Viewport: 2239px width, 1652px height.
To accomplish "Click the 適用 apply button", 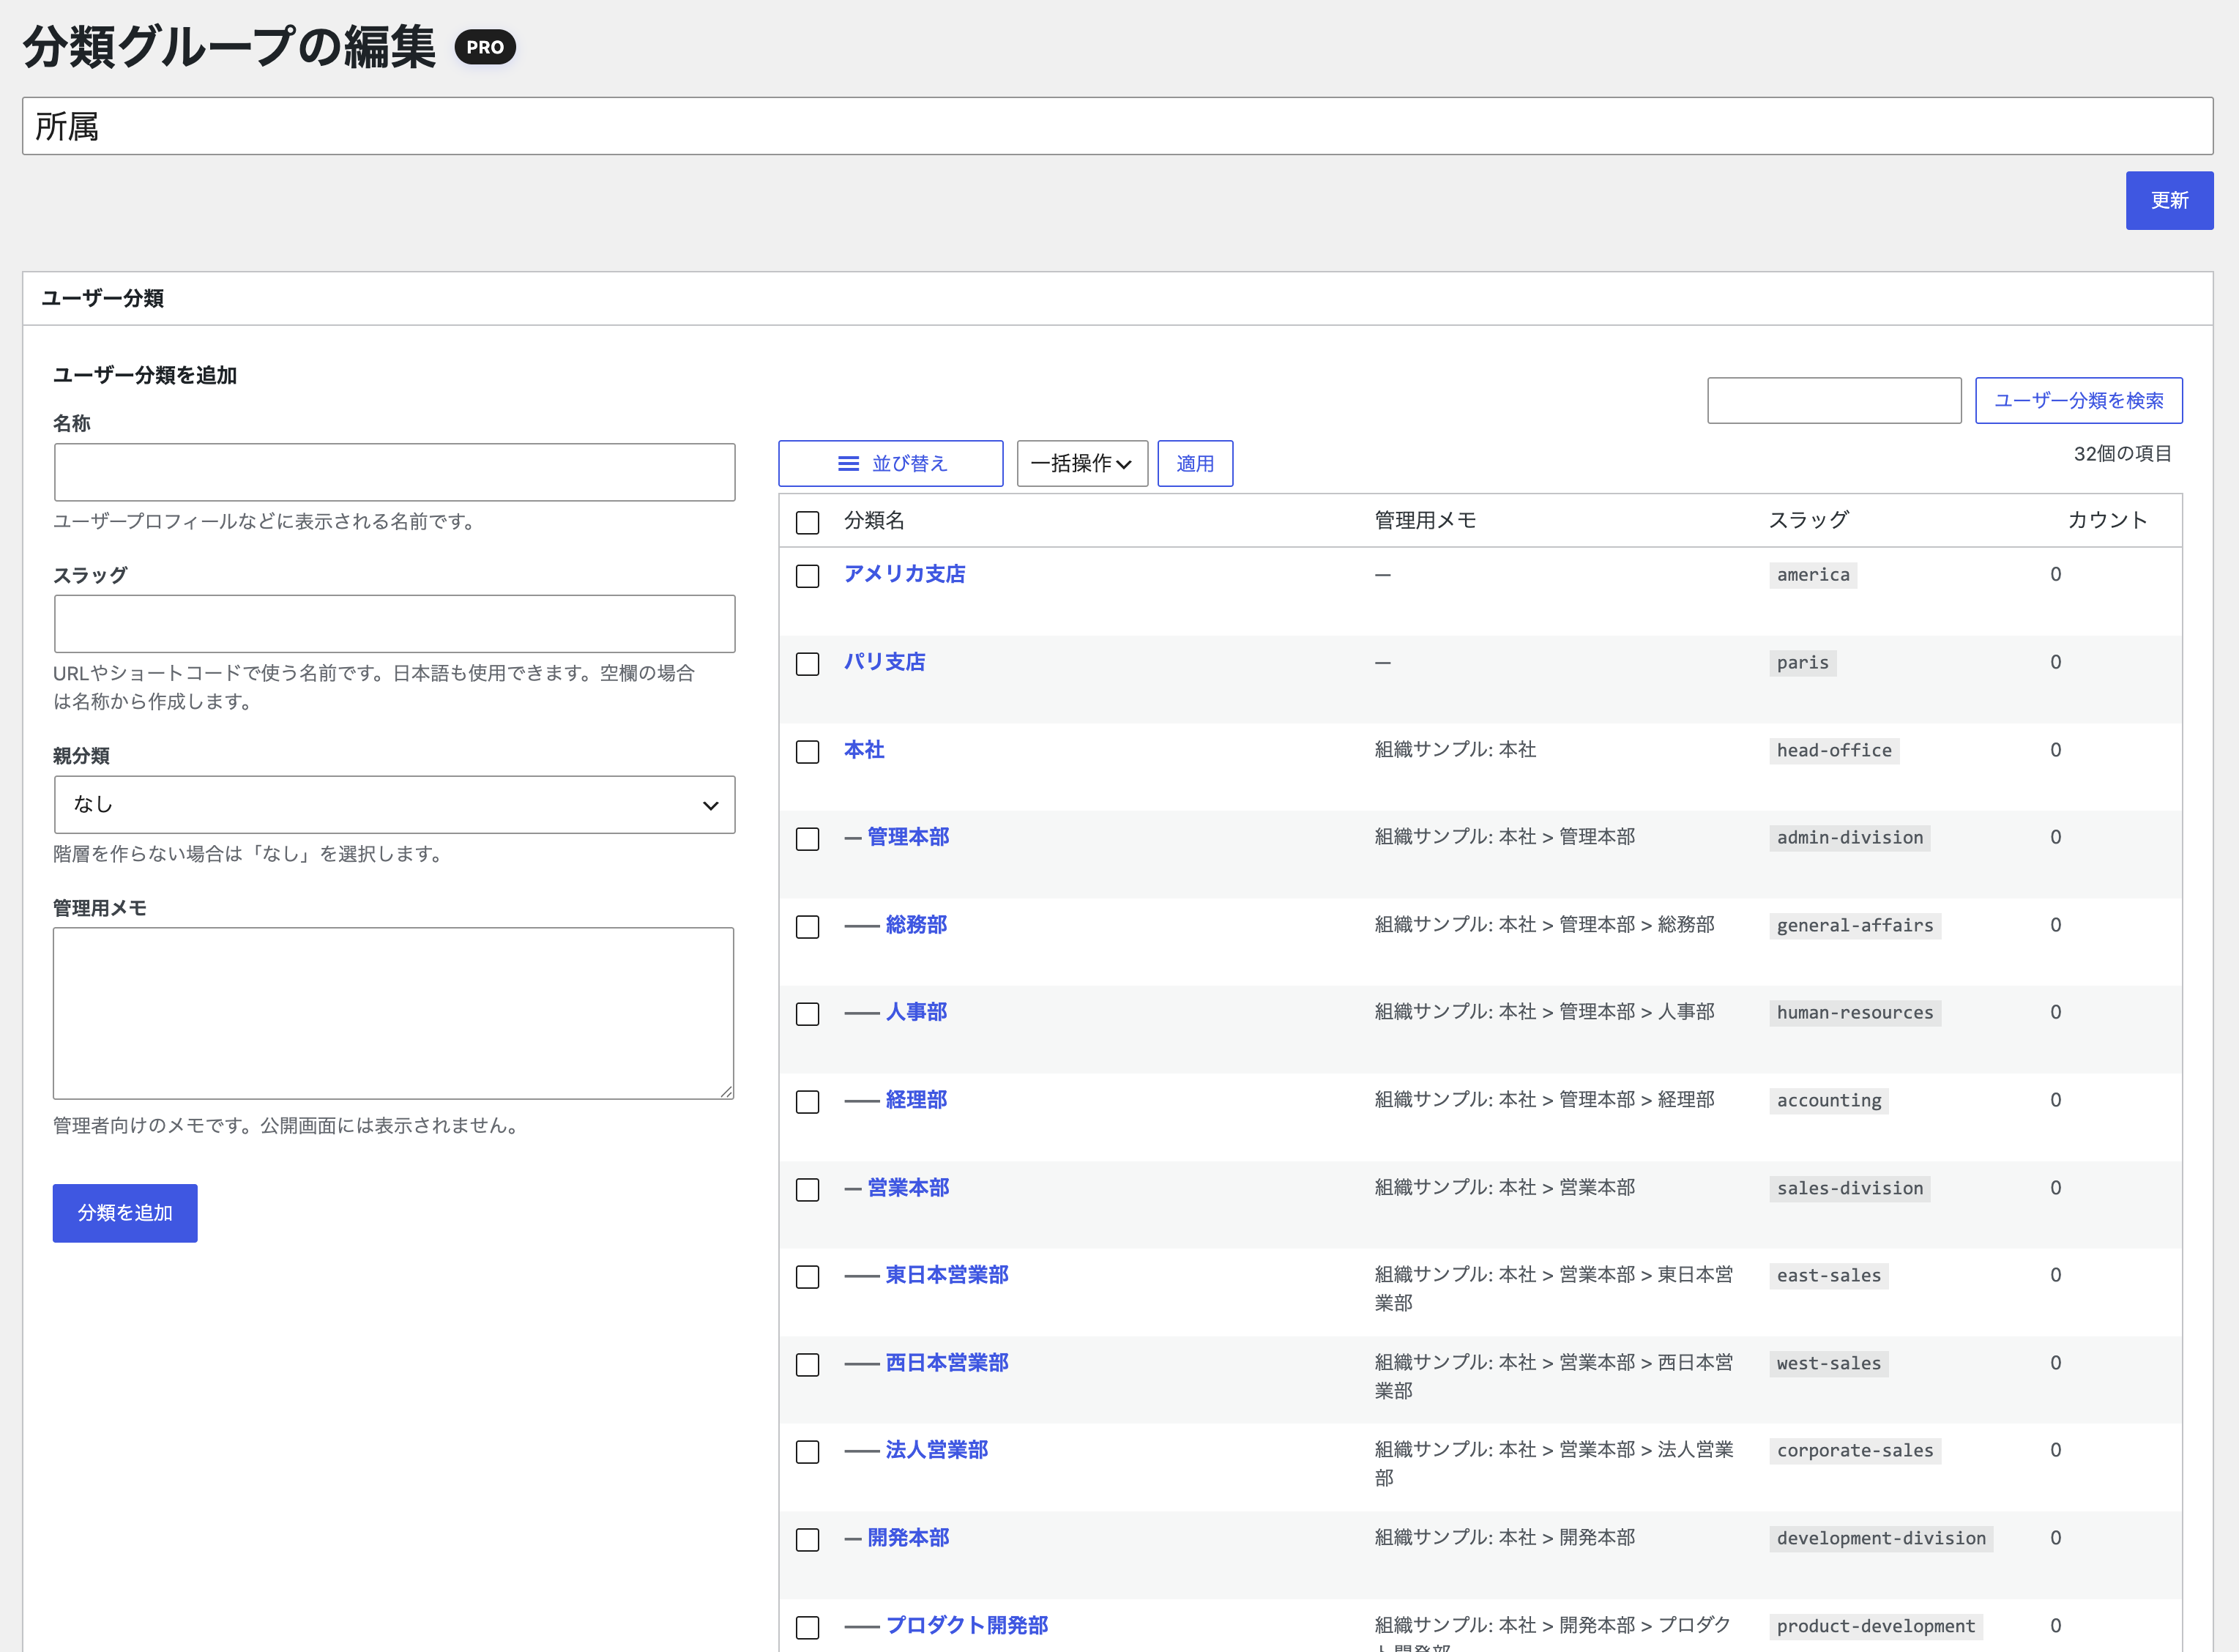I will (1195, 463).
